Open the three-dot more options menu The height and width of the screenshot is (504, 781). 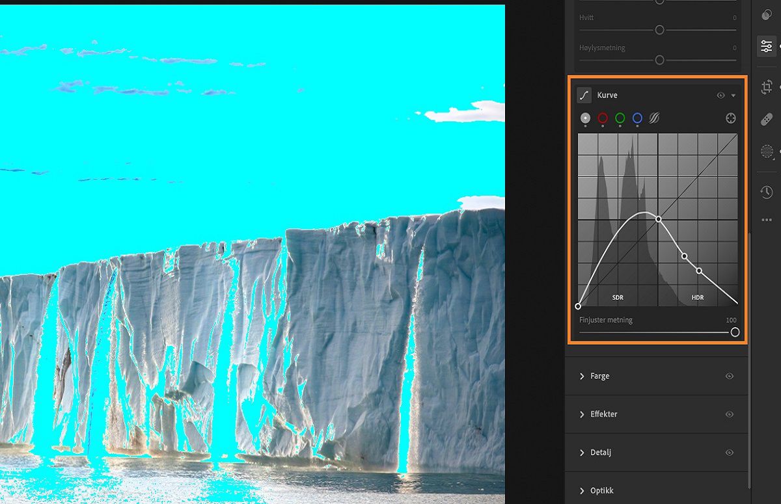pos(767,219)
